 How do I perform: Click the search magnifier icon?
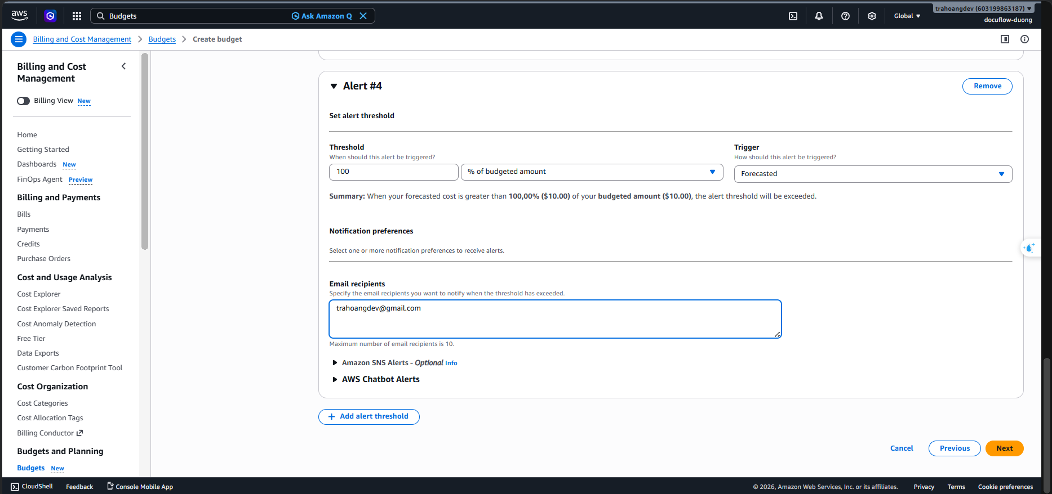100,16
